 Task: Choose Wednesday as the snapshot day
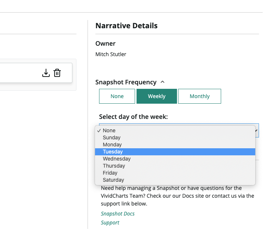(175, 159)
